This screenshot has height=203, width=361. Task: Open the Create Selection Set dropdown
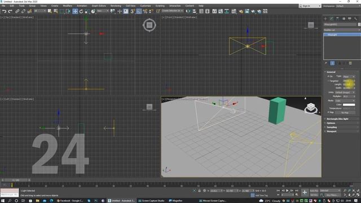(x=173, y=11)
